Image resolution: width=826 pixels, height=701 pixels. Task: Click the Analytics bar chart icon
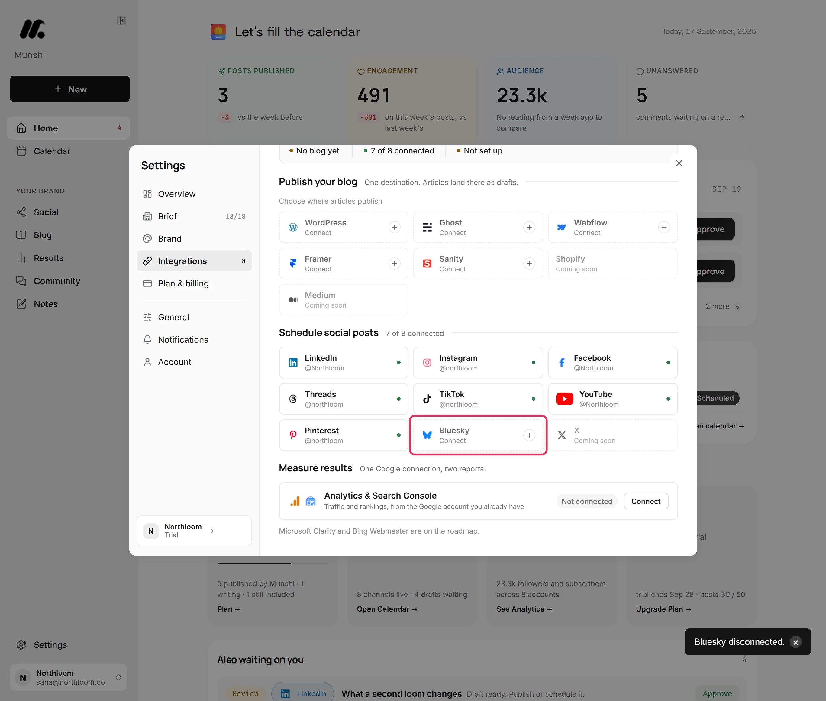click(x=295, y=502)
